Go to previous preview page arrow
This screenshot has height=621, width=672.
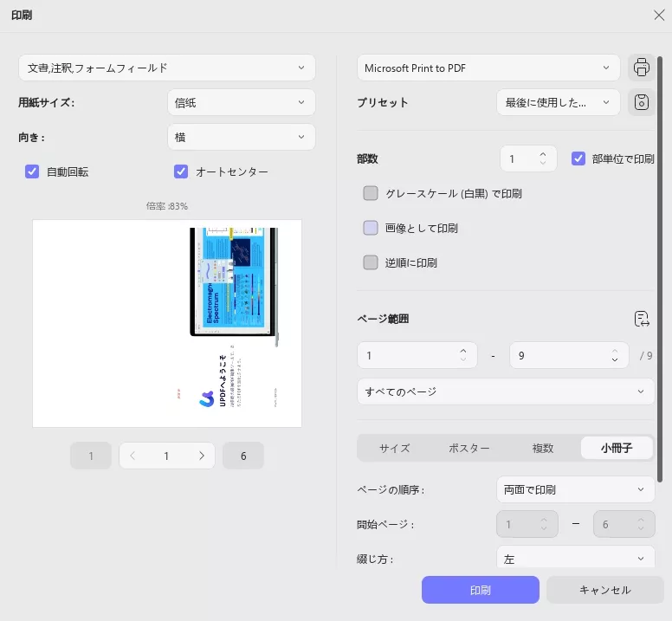click(x=132, y=456)
